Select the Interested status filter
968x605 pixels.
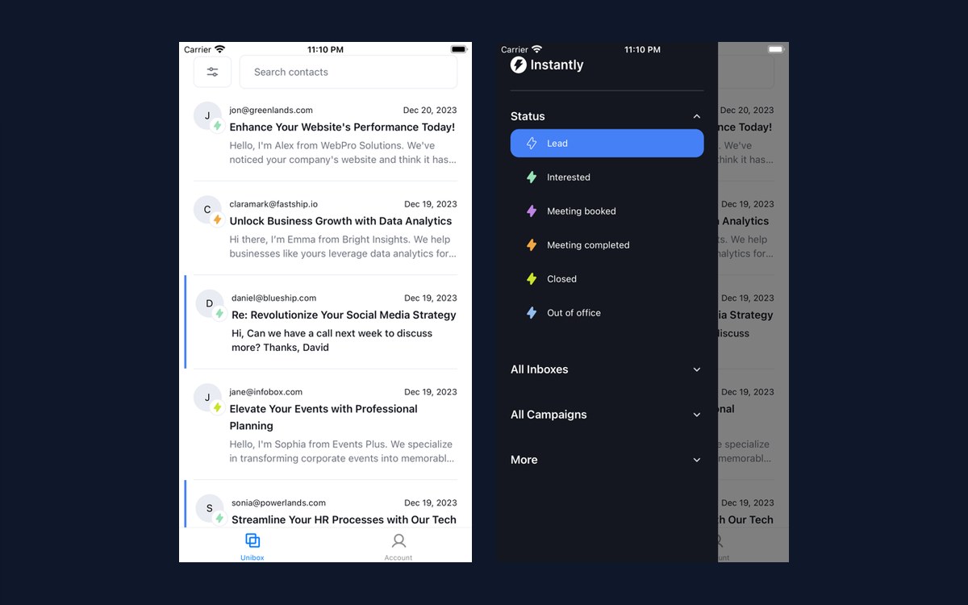click(607, 177)
